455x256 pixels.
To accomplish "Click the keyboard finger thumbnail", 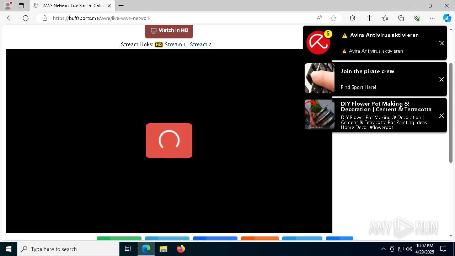I will point(320,78).
